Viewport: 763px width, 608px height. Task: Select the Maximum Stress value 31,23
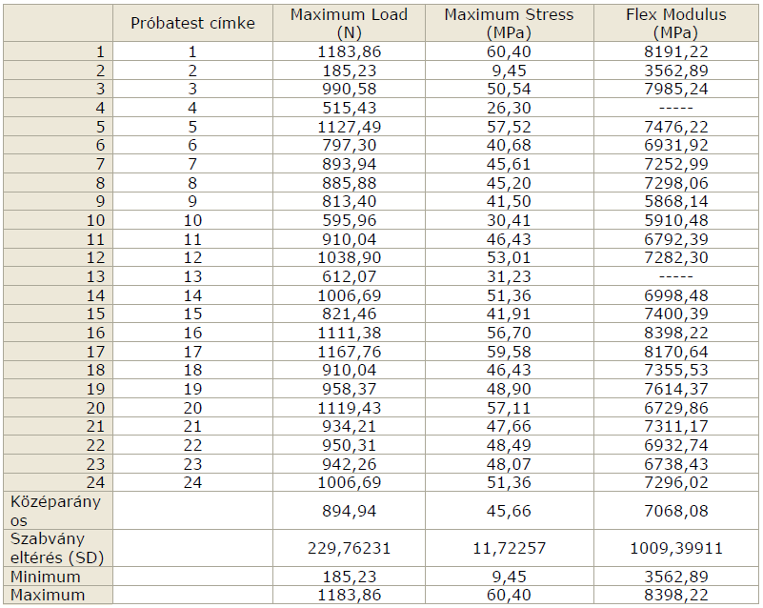pos(509,276)
